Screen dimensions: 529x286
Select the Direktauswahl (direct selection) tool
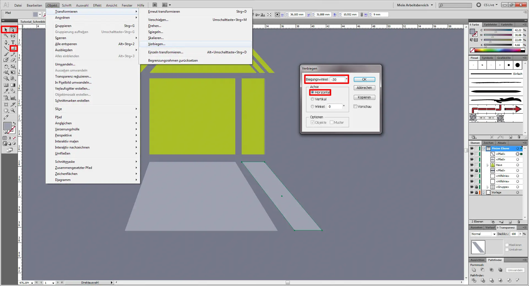click(x=13, y=29)
